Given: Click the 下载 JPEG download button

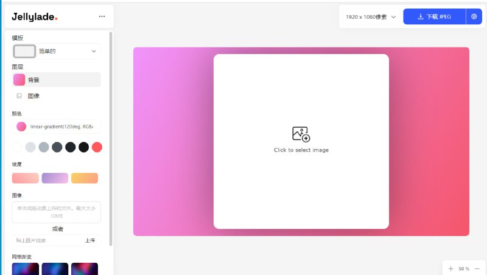Looking at the screenshot, I should (434, 17).
